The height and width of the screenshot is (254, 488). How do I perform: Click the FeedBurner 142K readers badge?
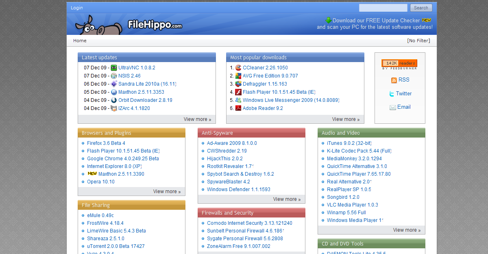coord(399,65)
